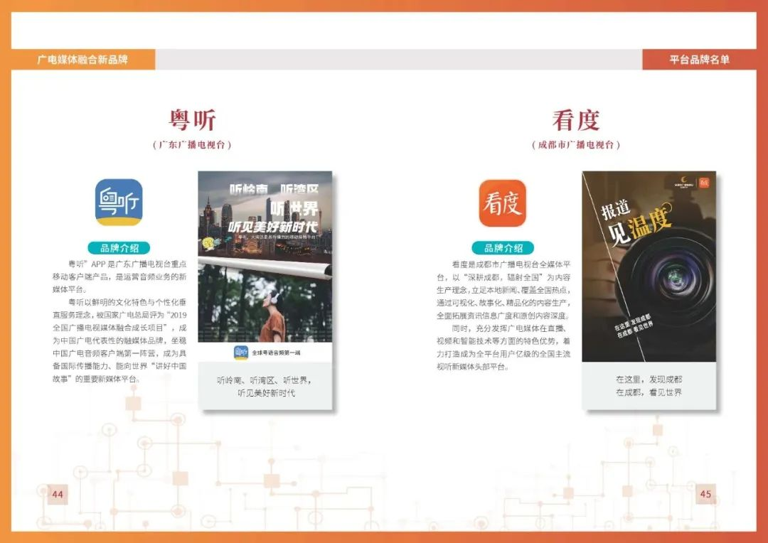Image resolution: width=768 pixels, height=543 pixels.
Task: Click line 生产理念，立足本地新闻、覆盖全国热点
Action: [503, 290]
